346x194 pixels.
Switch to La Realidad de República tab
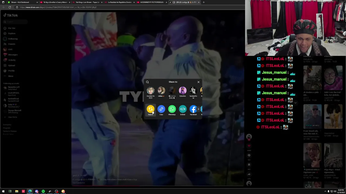[120, 2]
